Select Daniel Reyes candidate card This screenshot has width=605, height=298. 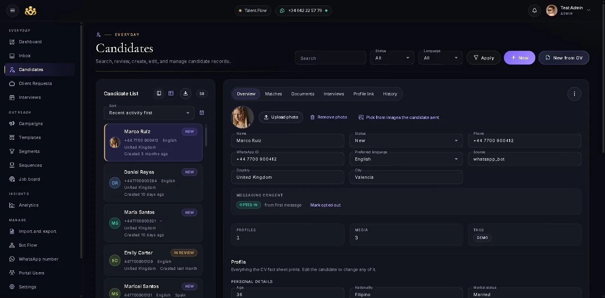pyautogui.click(x=153, y=183)
